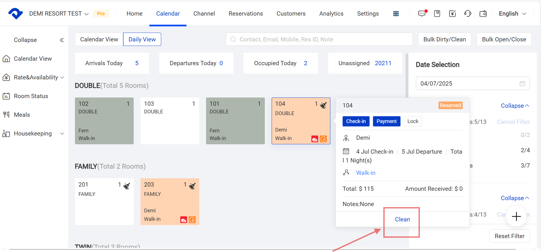This screenshot has height=252, width=541.
Task: Open the customer support headset icon
Action: [467, 14]
